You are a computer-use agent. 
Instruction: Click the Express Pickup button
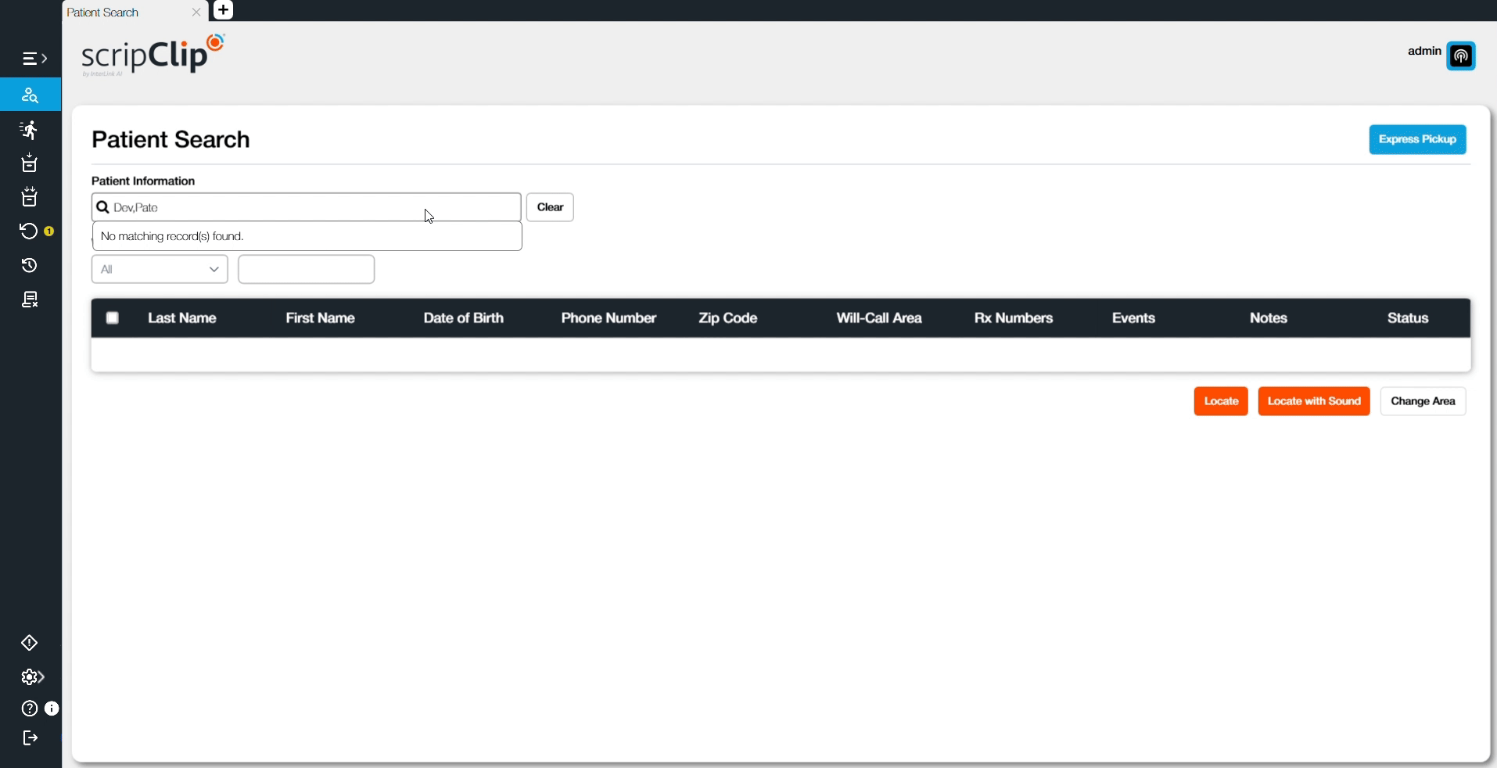(1416, 140)
